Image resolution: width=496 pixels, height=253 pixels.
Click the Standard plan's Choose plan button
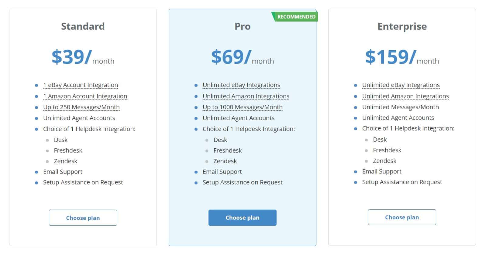83,218
